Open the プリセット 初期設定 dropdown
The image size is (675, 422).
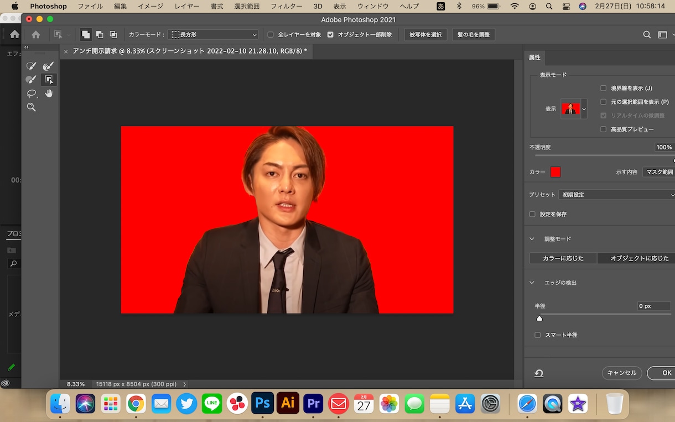pos(616,195)
